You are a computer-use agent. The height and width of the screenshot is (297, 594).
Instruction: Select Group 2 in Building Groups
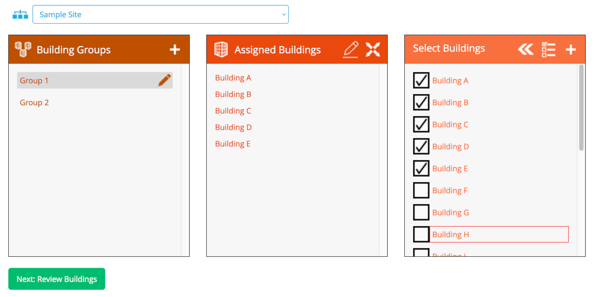tap(35, 102)
